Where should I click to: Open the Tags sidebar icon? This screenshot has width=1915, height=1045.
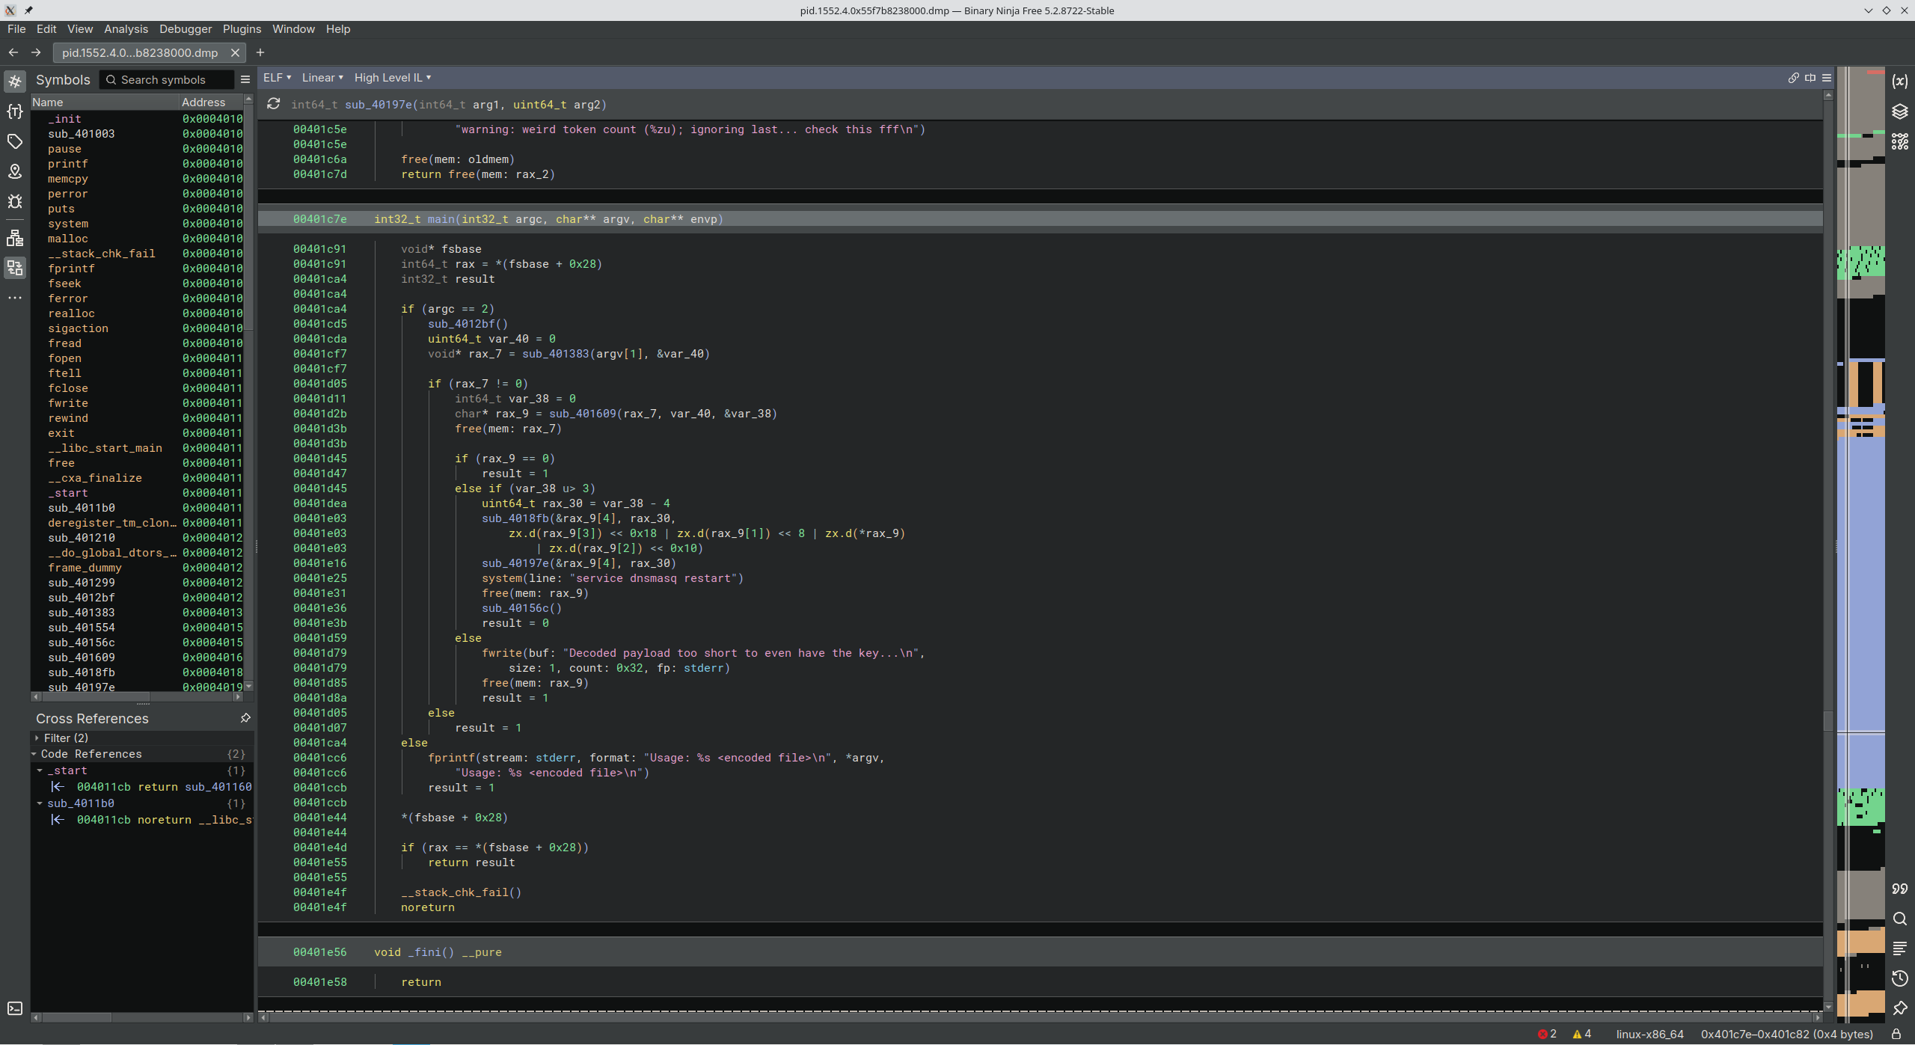point(15,141)
